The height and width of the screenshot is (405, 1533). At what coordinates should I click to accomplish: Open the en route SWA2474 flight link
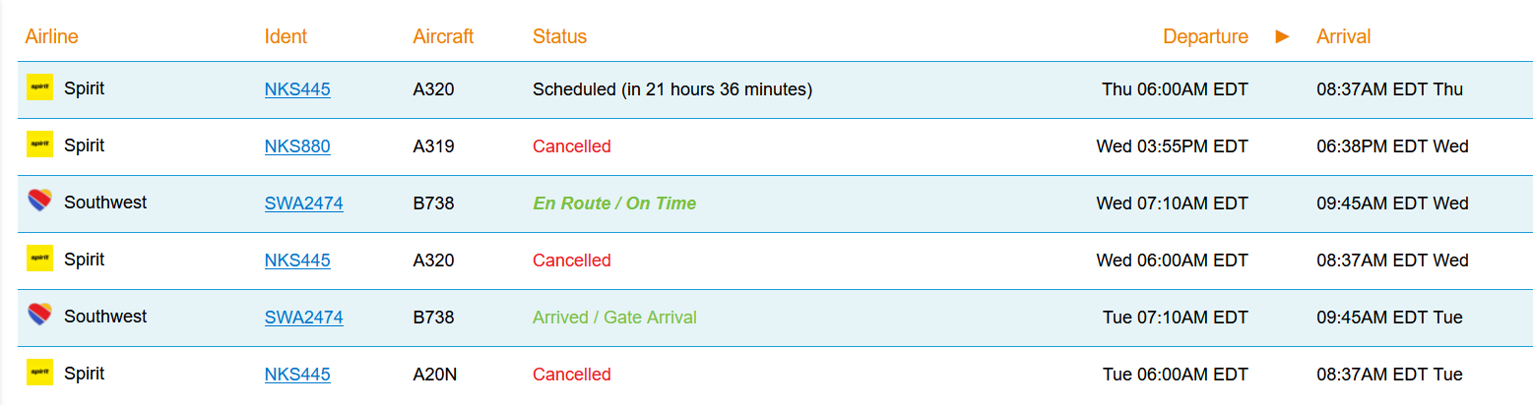tap(303, 203)
